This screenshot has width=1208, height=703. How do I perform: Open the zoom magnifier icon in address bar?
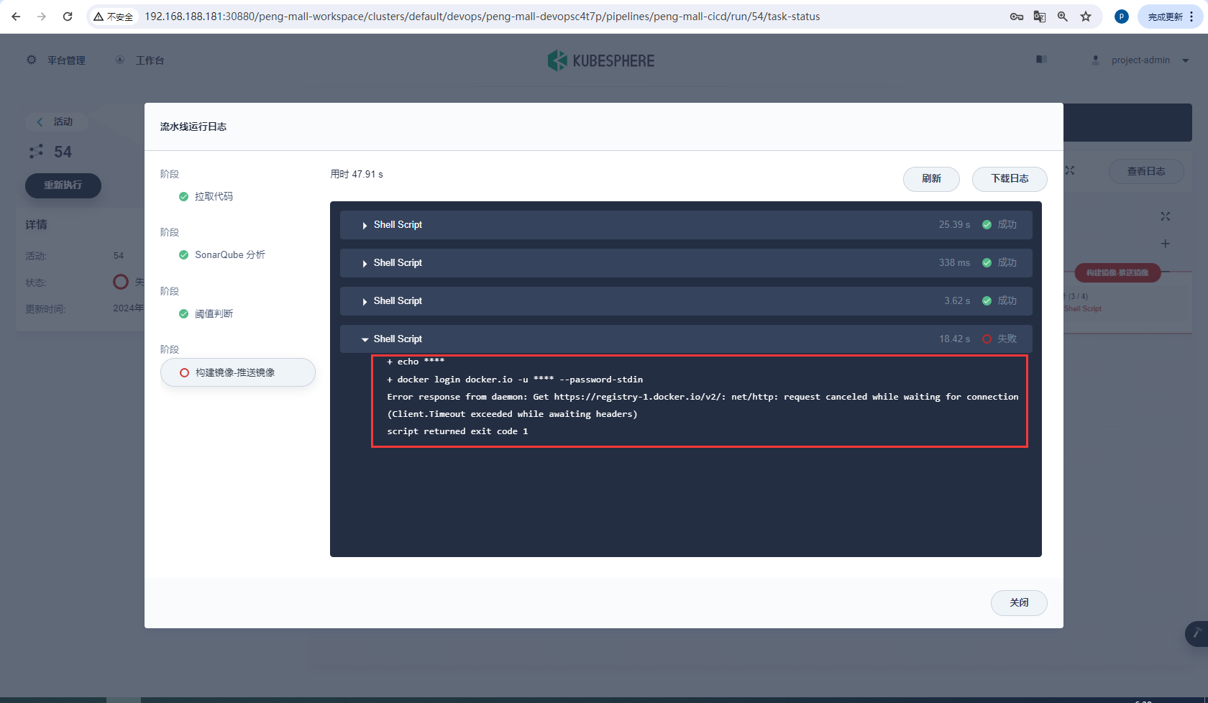[1063, 17]
